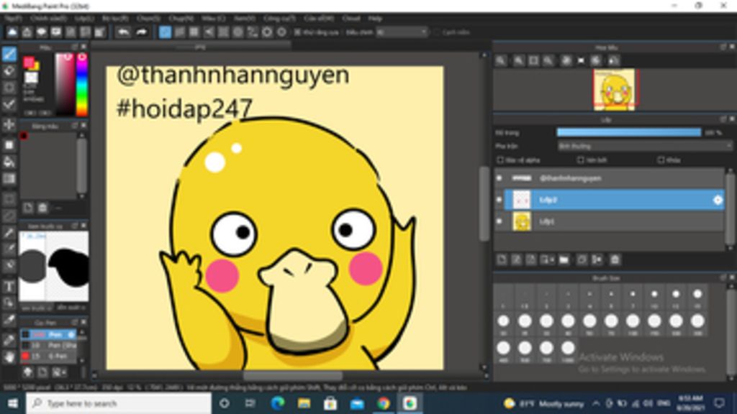
Task: Select the Gradient tool
Action: click(x=9, y=179)
